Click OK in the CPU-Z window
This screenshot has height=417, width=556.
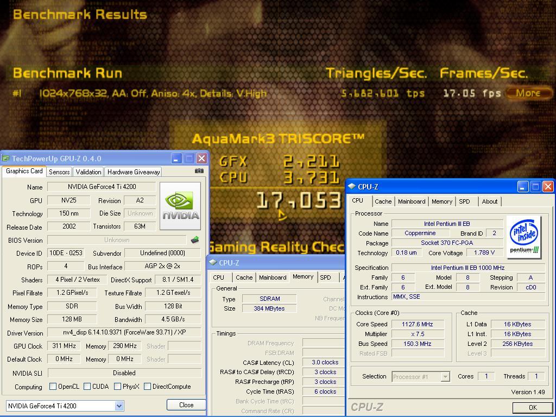tap(533, 407)
